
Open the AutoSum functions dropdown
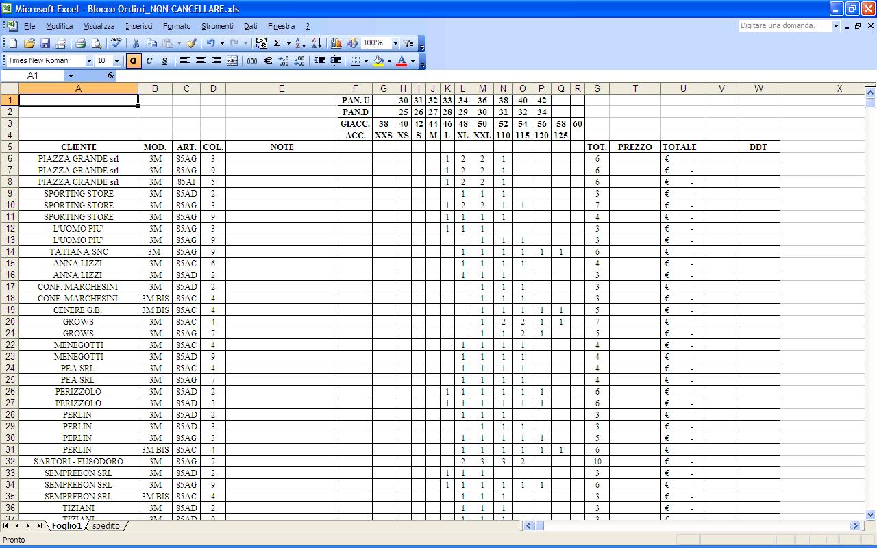click(x=288, y=43)
